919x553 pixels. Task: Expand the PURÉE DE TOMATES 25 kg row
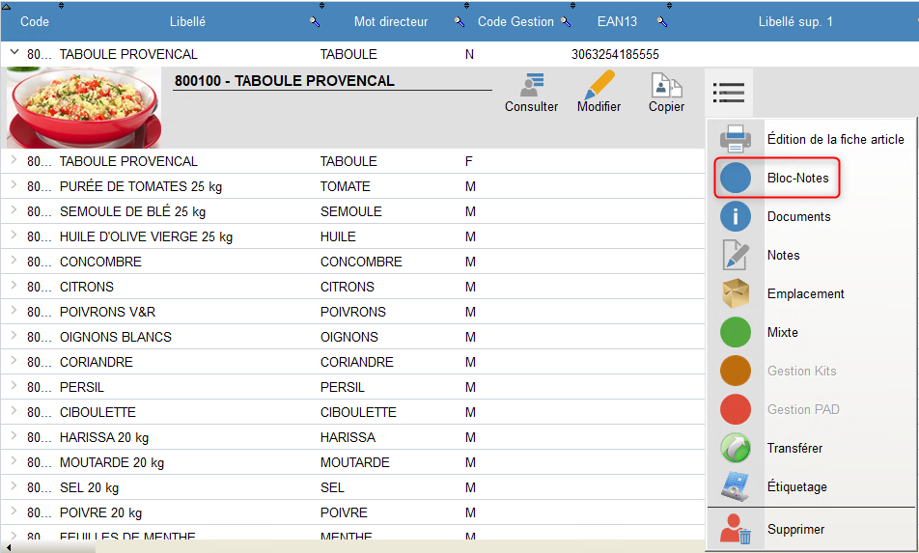(x=14, y=186)
